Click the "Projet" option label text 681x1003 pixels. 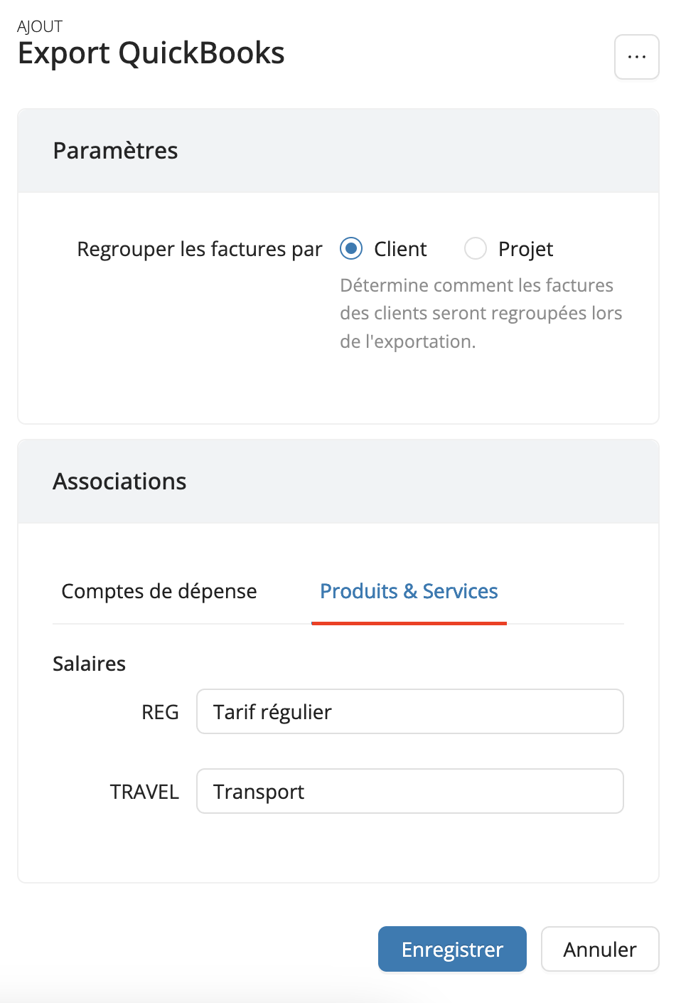525,249
